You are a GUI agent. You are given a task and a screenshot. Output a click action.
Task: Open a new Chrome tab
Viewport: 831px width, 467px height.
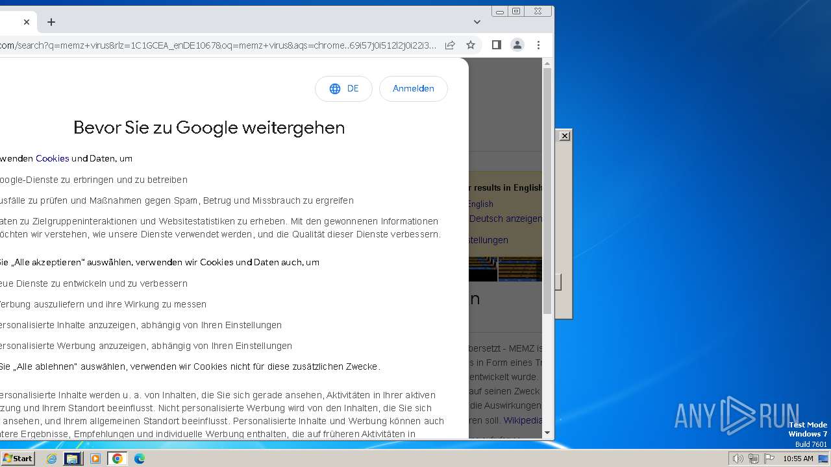tap(51, 22)
